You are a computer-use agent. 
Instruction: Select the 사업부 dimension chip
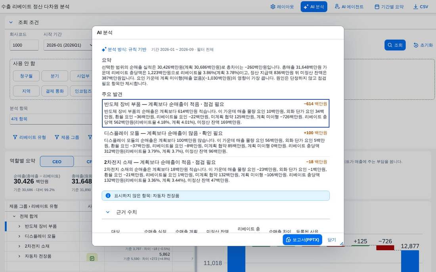81,76
